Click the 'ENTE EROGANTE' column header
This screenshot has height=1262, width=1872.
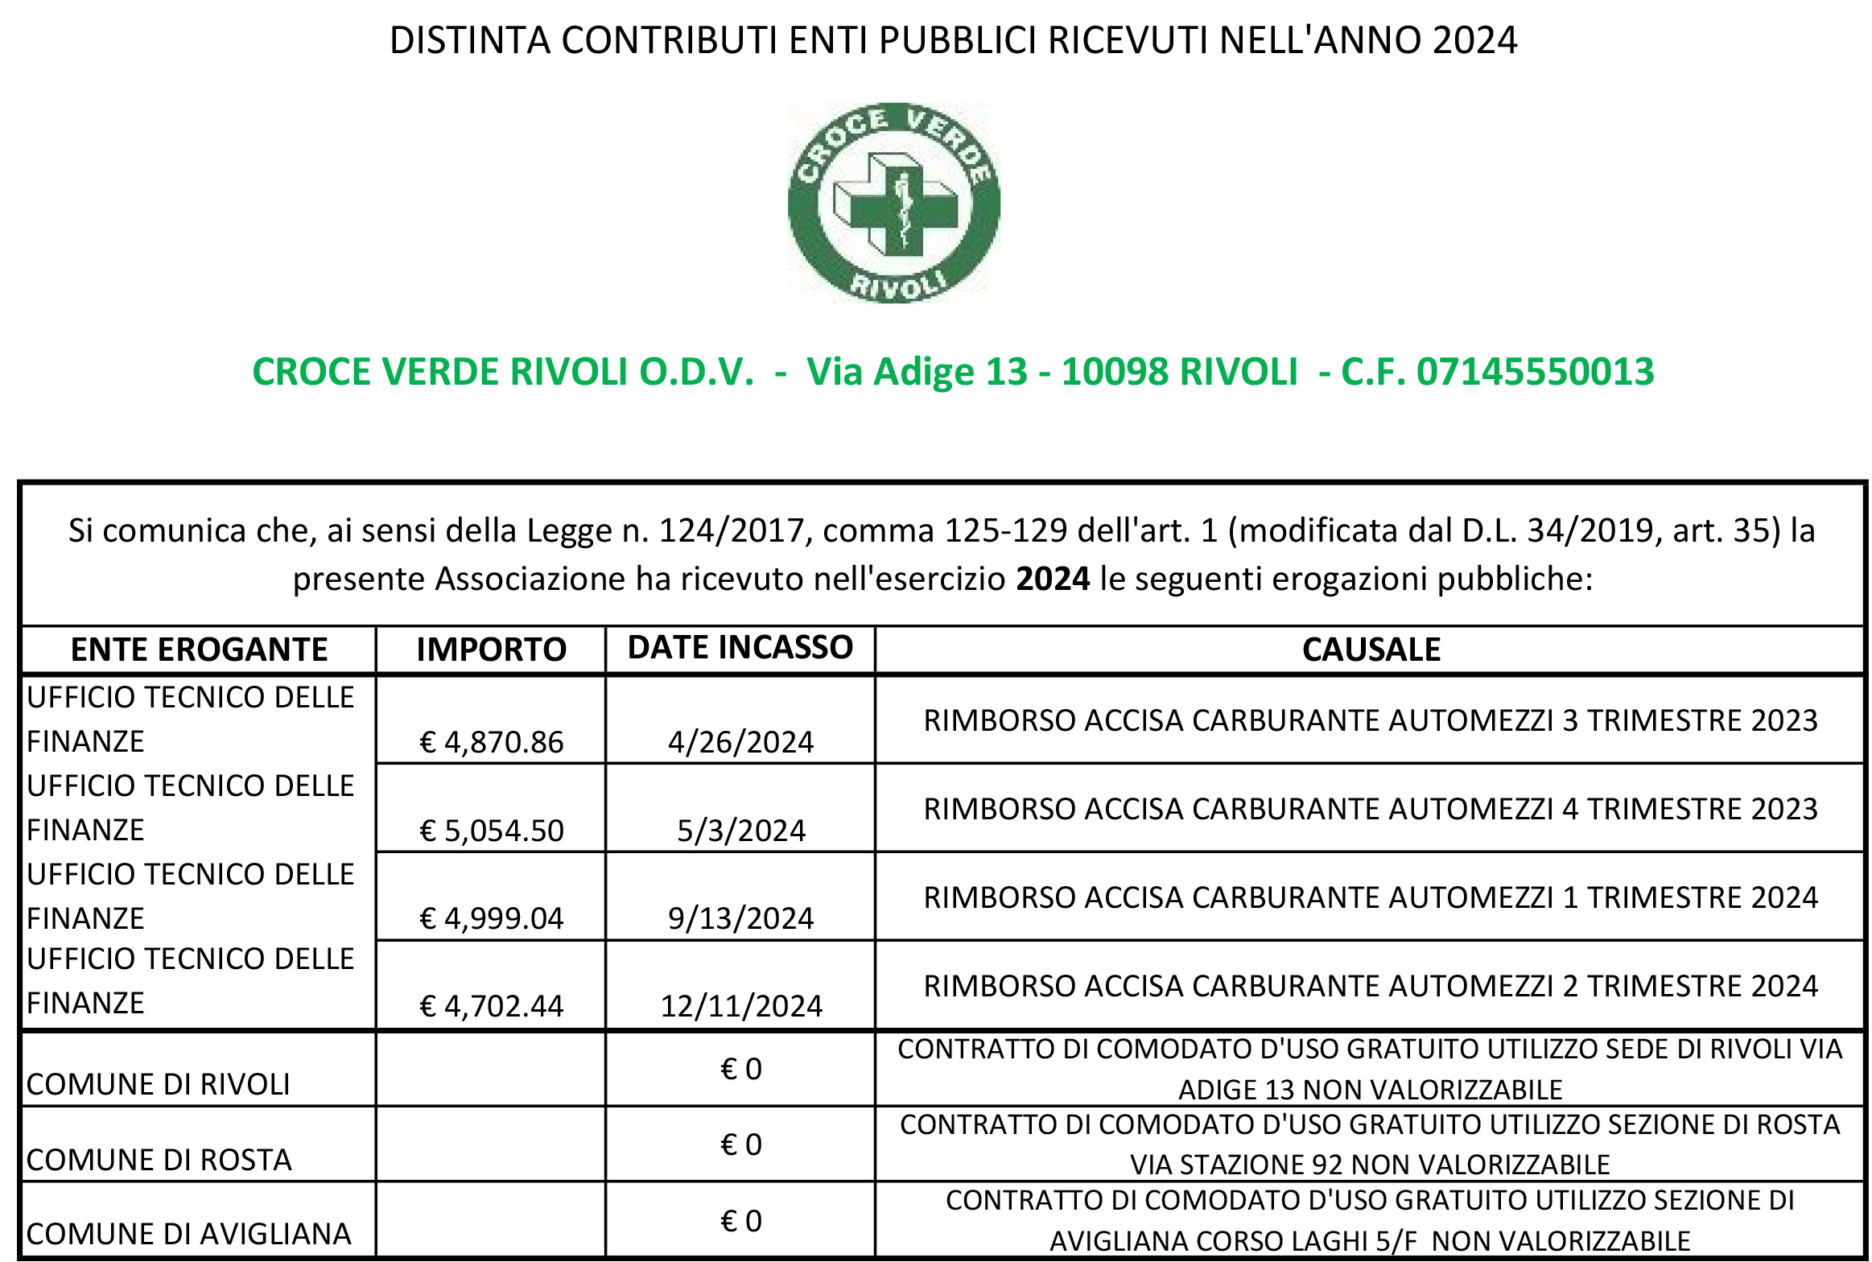click(199, 650)
